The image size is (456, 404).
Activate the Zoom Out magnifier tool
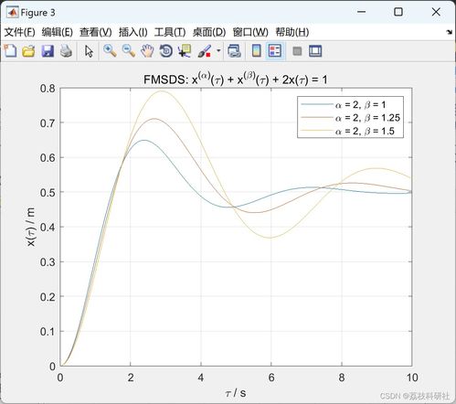pos(129,51)
